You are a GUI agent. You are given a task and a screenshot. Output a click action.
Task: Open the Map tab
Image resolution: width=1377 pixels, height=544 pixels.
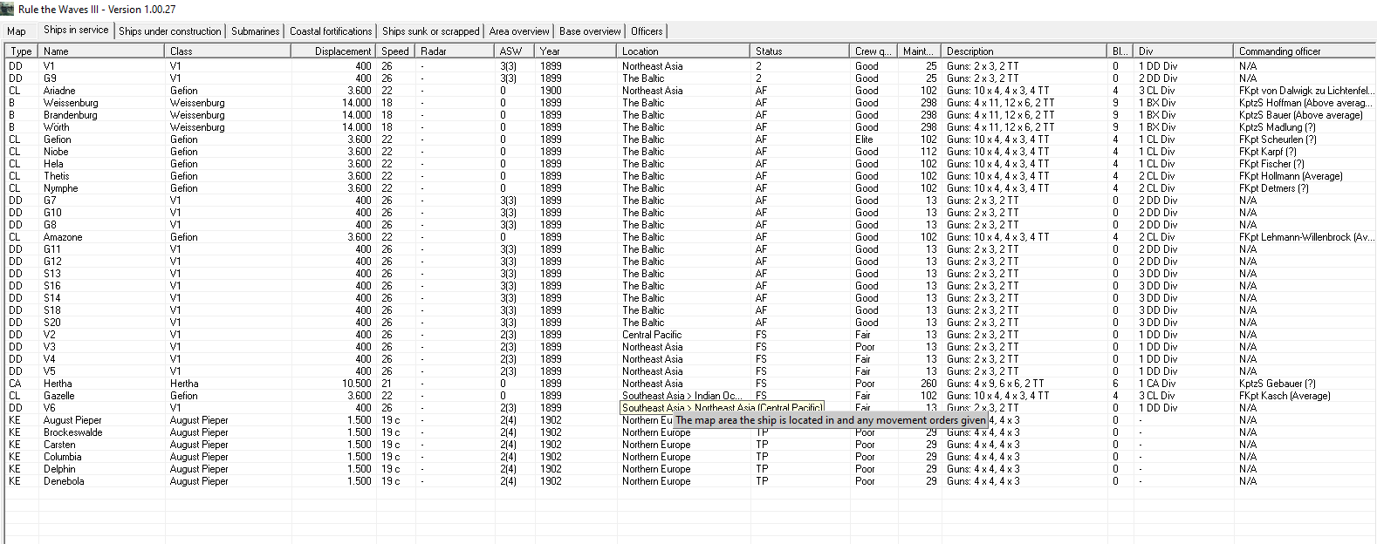[17, 31]
